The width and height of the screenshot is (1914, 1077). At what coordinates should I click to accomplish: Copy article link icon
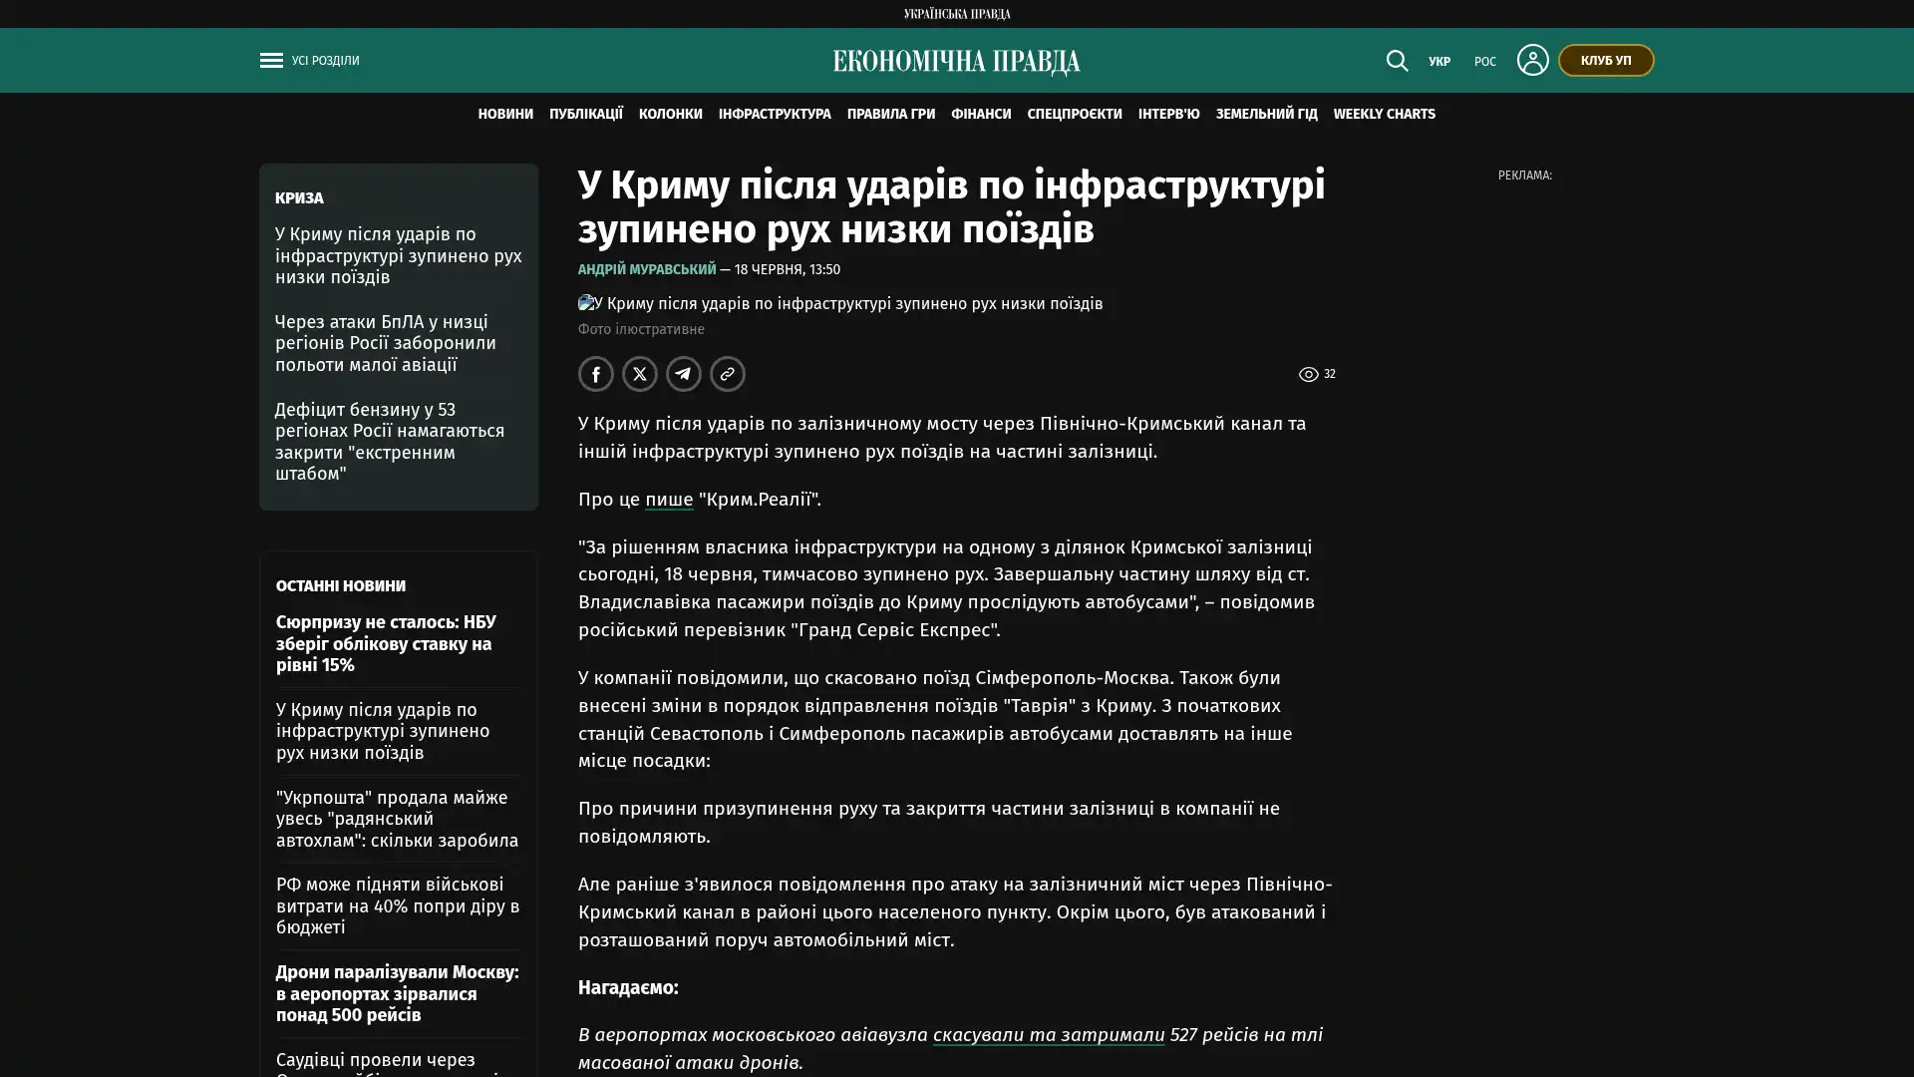728,374
